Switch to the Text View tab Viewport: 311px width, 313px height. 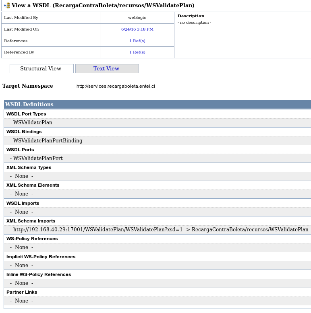click(107, 69)
